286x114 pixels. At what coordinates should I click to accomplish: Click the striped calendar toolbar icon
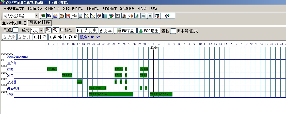tap(68, 16)
